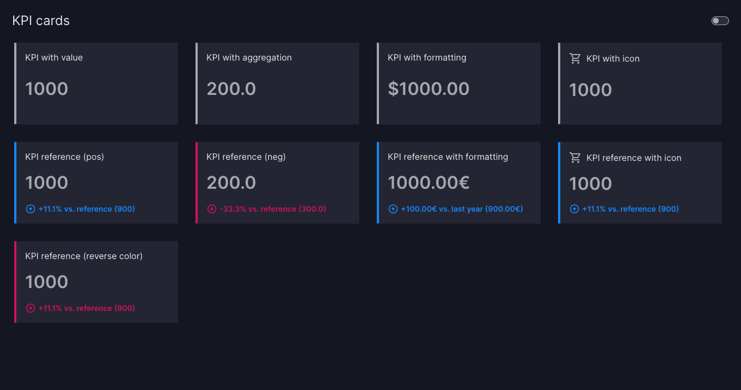Click up-arrow icon on KPI reference with icon card
The image size is (741, 390).
tap(574, 209)
